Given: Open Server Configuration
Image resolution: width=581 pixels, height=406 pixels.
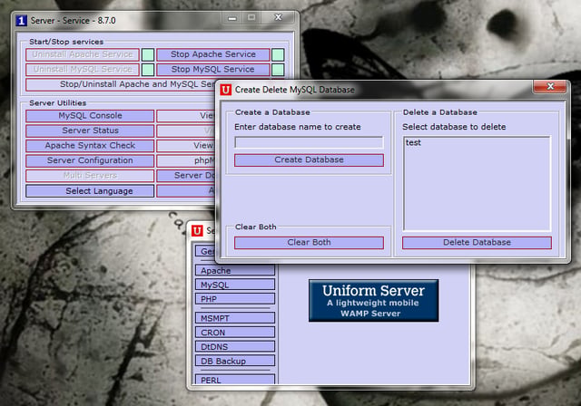Looking at the screenshot, I should pyautogui.click(x=90, y=160).
